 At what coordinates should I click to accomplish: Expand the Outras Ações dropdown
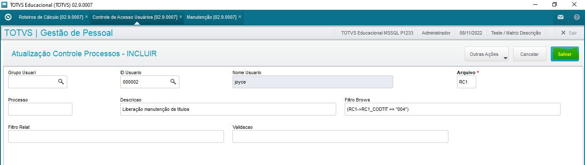487,54
